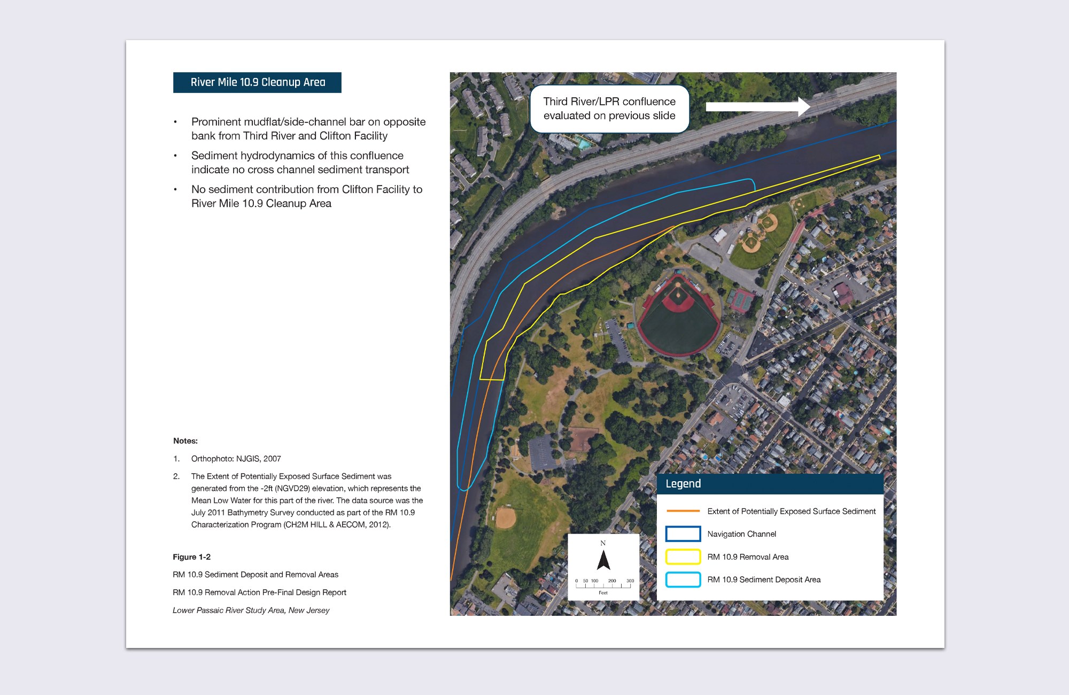Click the scale bar labeled Feet

(603, 586)
